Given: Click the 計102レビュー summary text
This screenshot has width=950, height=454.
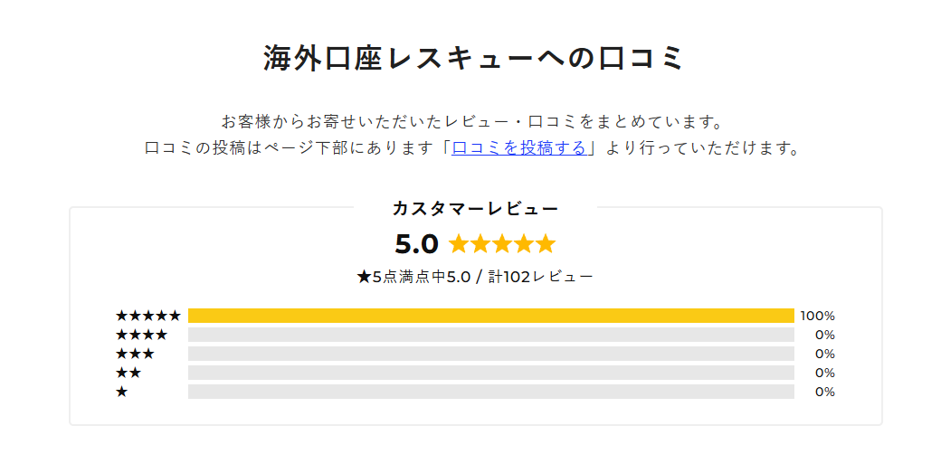Looking at the screenshot, I should point(541,278).
